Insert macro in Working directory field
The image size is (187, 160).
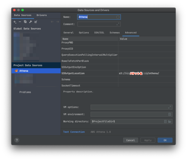[165, 121]
